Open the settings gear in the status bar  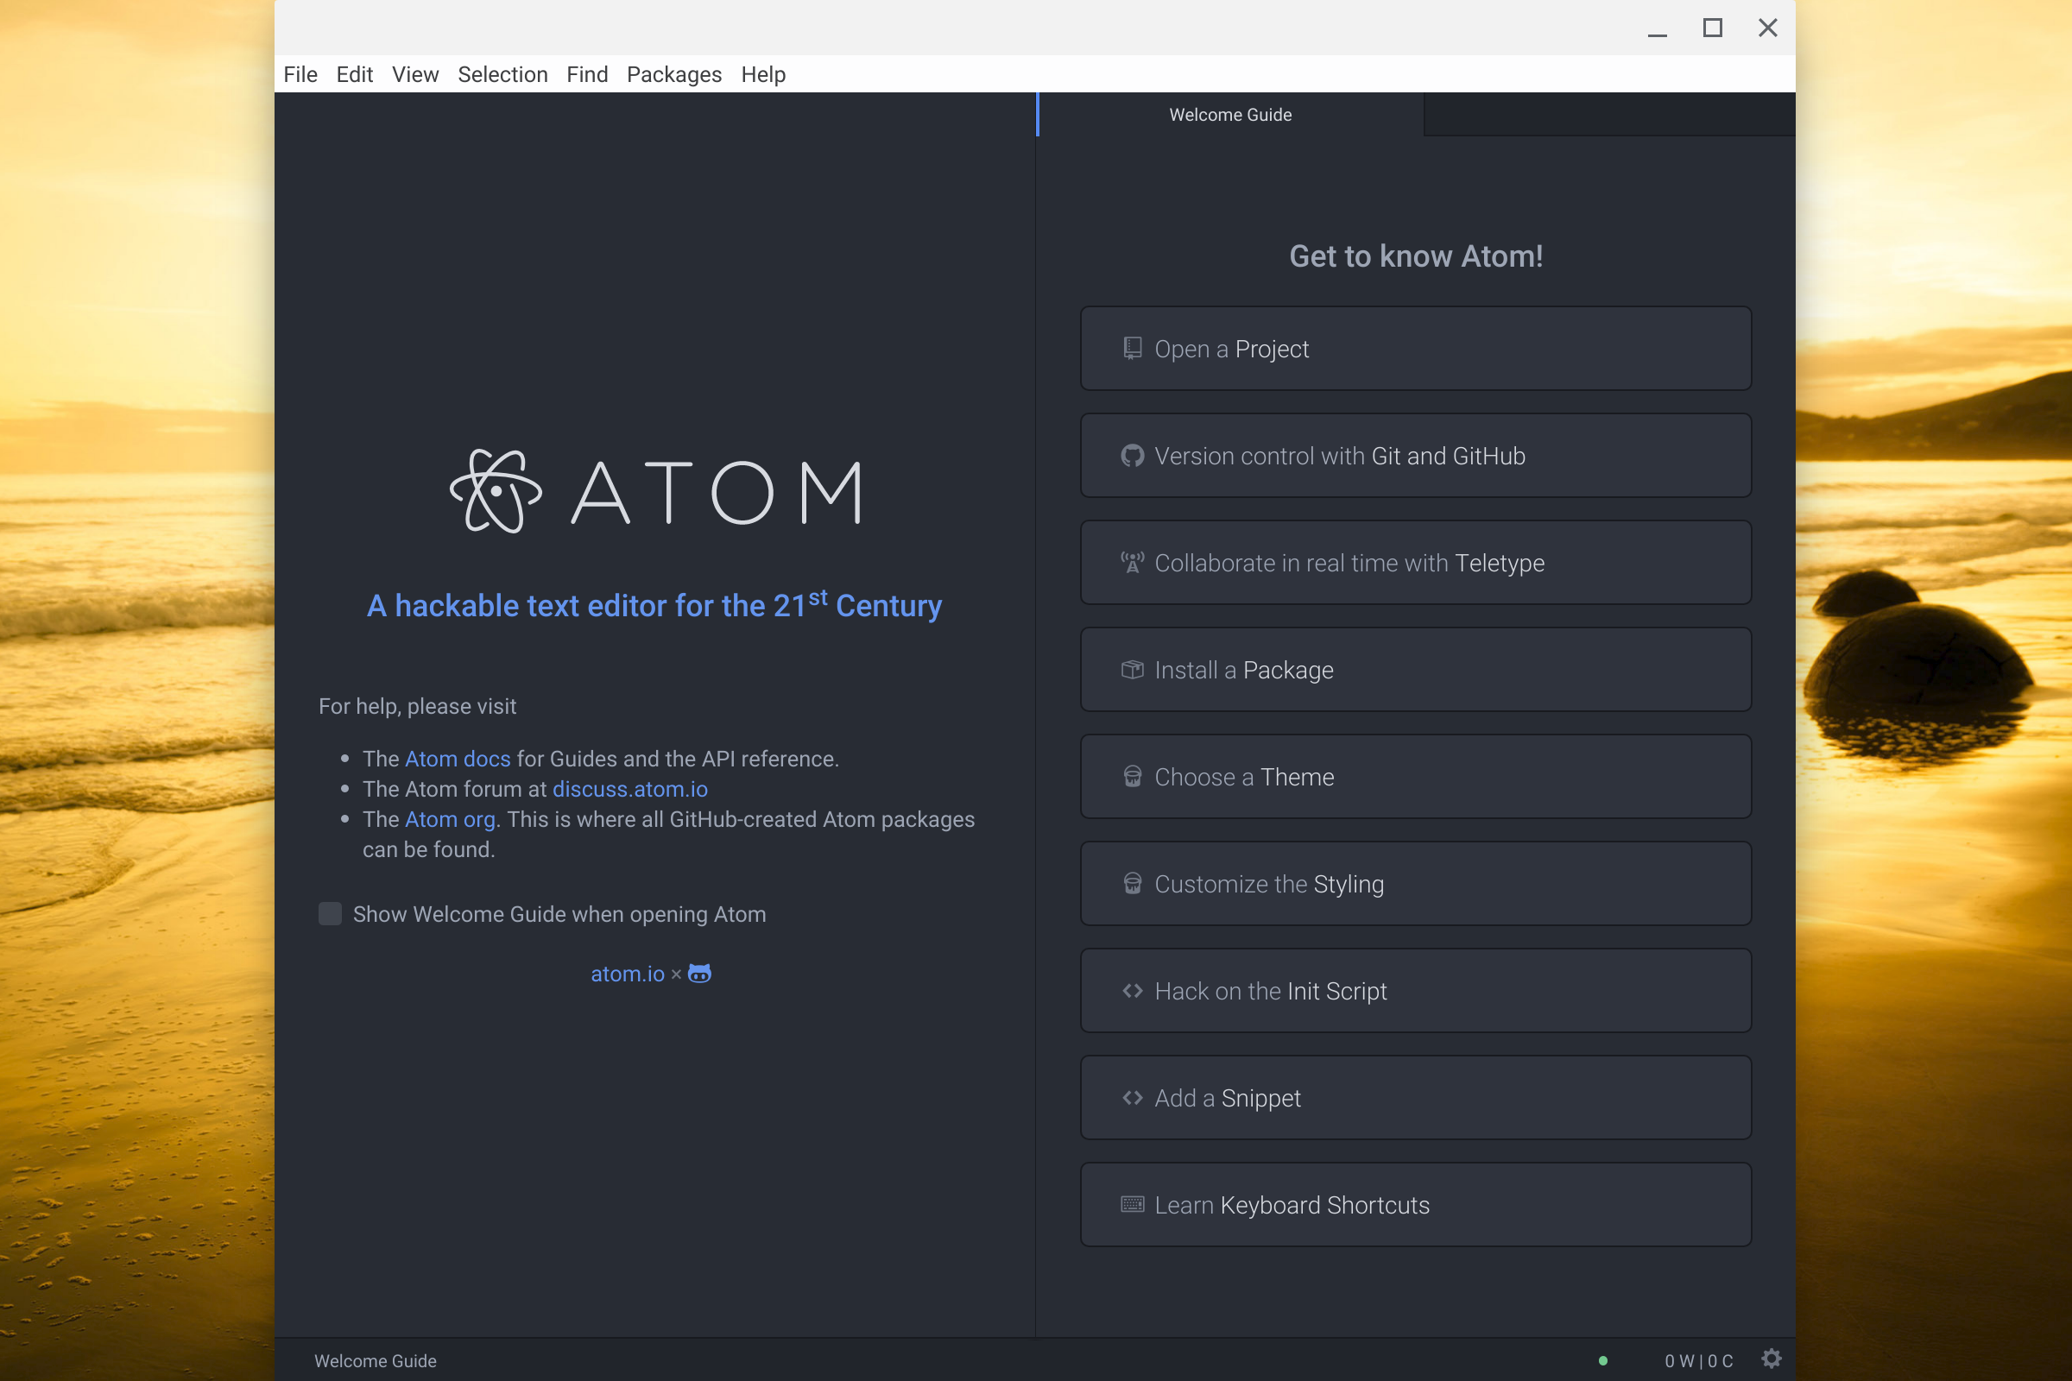pyautogui.click(x=1772, y=1359)
